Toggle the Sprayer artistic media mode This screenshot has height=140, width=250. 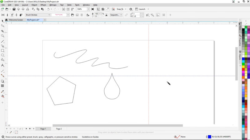tap(12, 15)
